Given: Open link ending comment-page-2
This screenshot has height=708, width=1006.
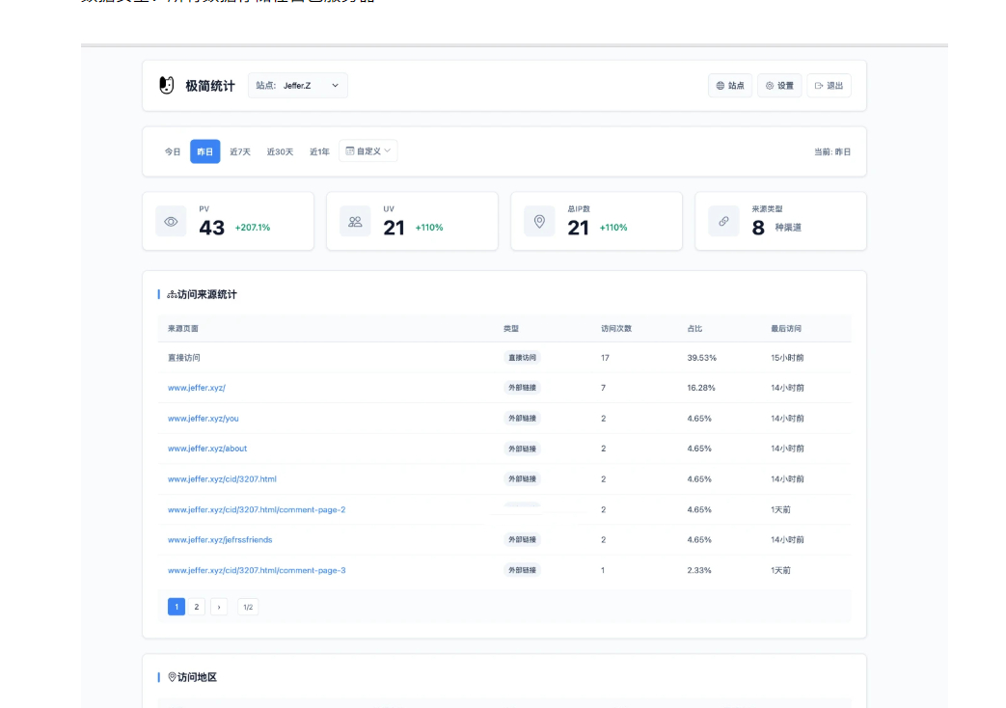Looking at the screenshot, I should pos(257,509).
